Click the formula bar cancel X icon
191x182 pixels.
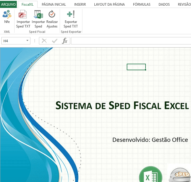point(44,41)
